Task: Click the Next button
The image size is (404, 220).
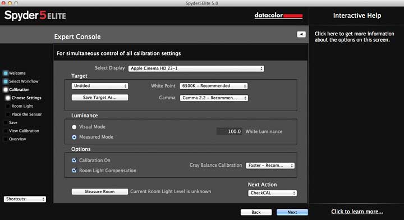Action: pos(292,212)
